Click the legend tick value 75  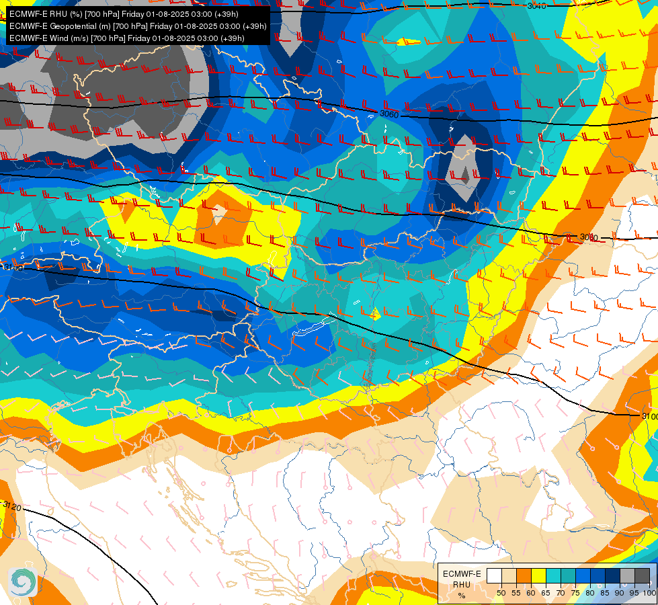pyautogui.click(x=575, y=594)
